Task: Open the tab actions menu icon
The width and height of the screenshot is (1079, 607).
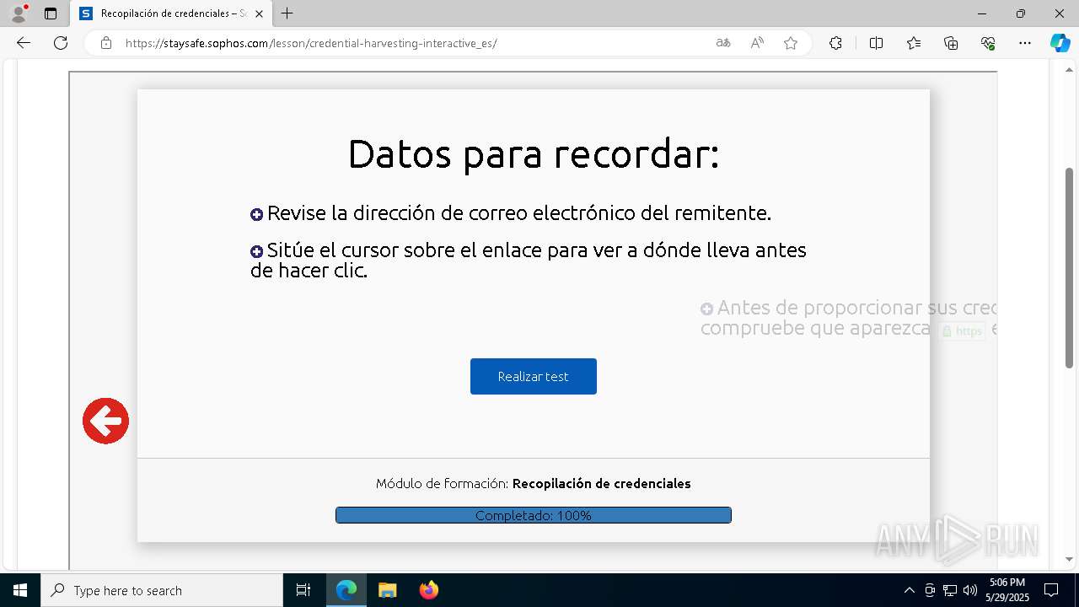Action: [51, 13]
